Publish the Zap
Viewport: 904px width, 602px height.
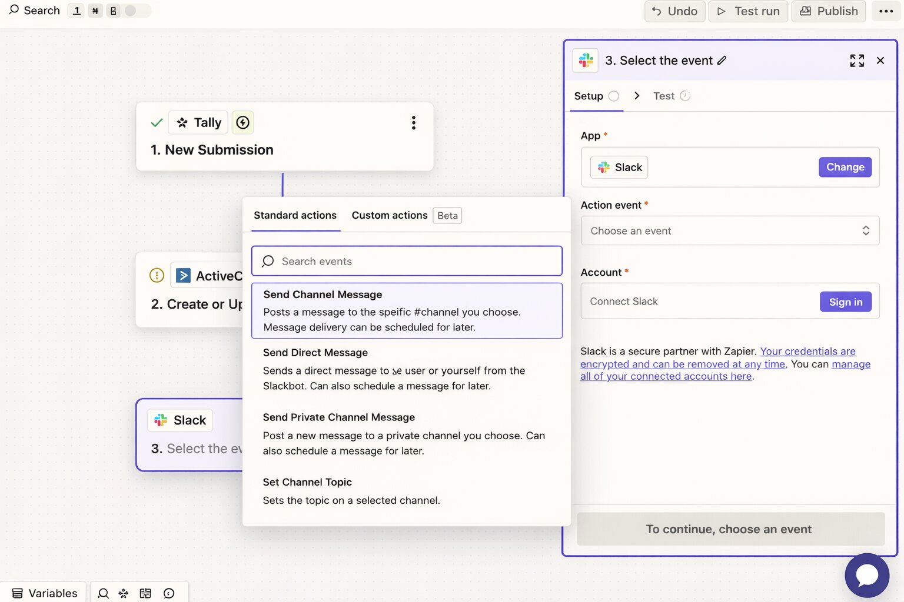828,11
